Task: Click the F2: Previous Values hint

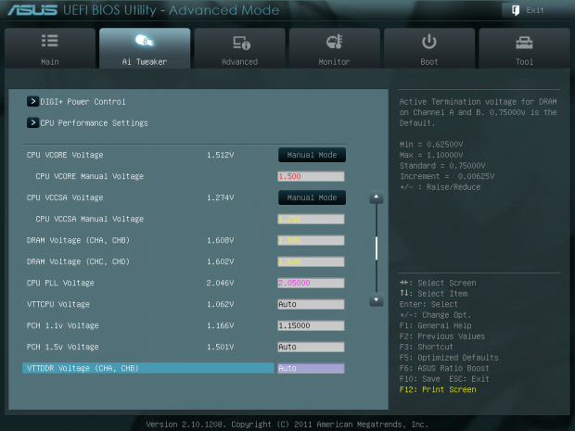Action: tap(442, 336)
